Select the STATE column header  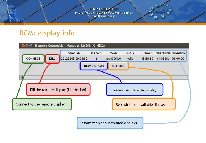pos(130,53)
